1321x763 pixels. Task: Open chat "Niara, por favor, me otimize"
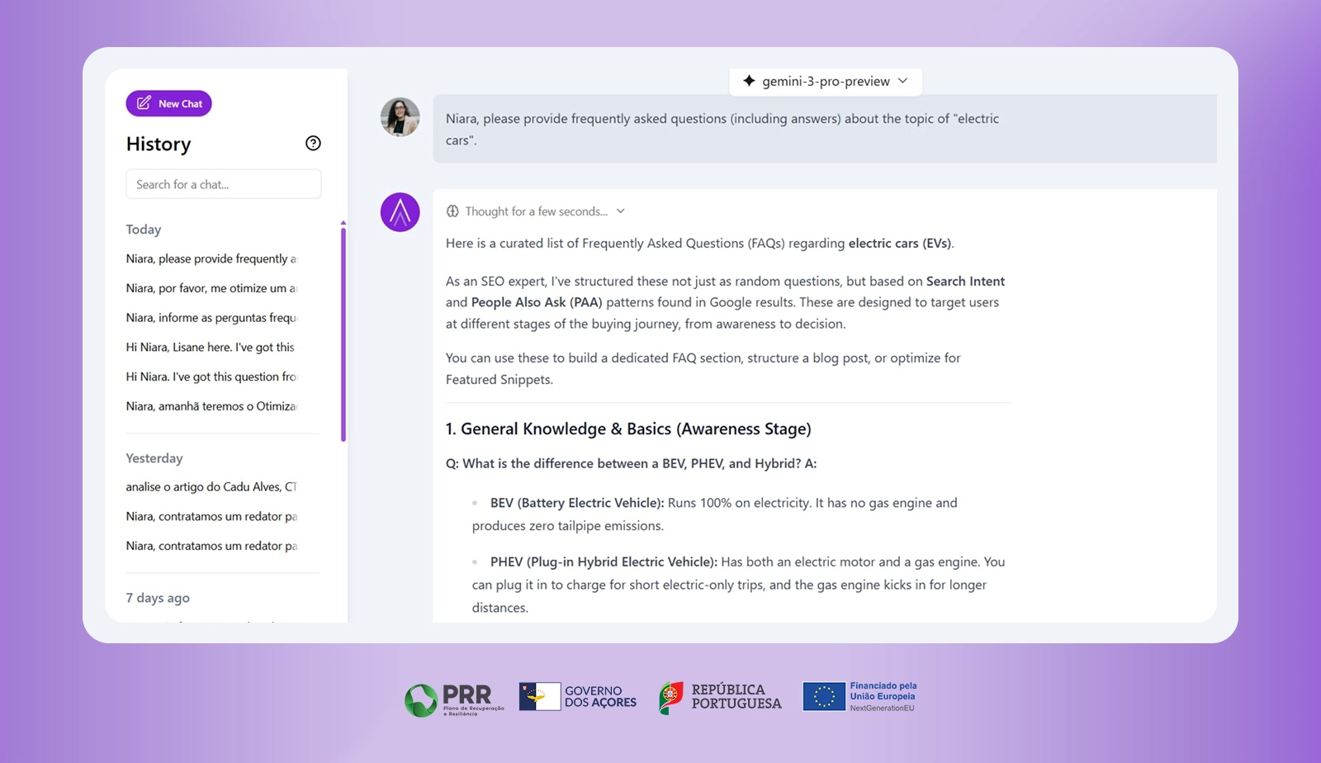211,288
